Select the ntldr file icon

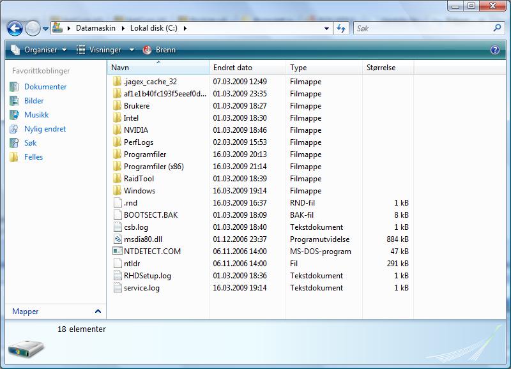coord(118,263)
